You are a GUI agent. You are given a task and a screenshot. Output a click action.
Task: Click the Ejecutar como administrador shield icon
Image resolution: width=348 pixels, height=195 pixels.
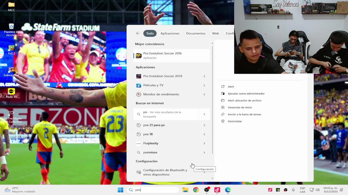(223, 93)
